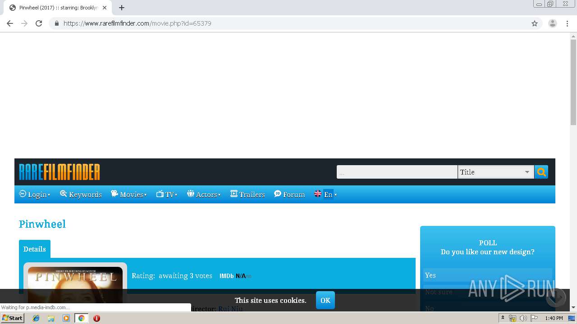Click the Action Center flag icon
The height and width of the screenshot is (324, 577).
534,318
